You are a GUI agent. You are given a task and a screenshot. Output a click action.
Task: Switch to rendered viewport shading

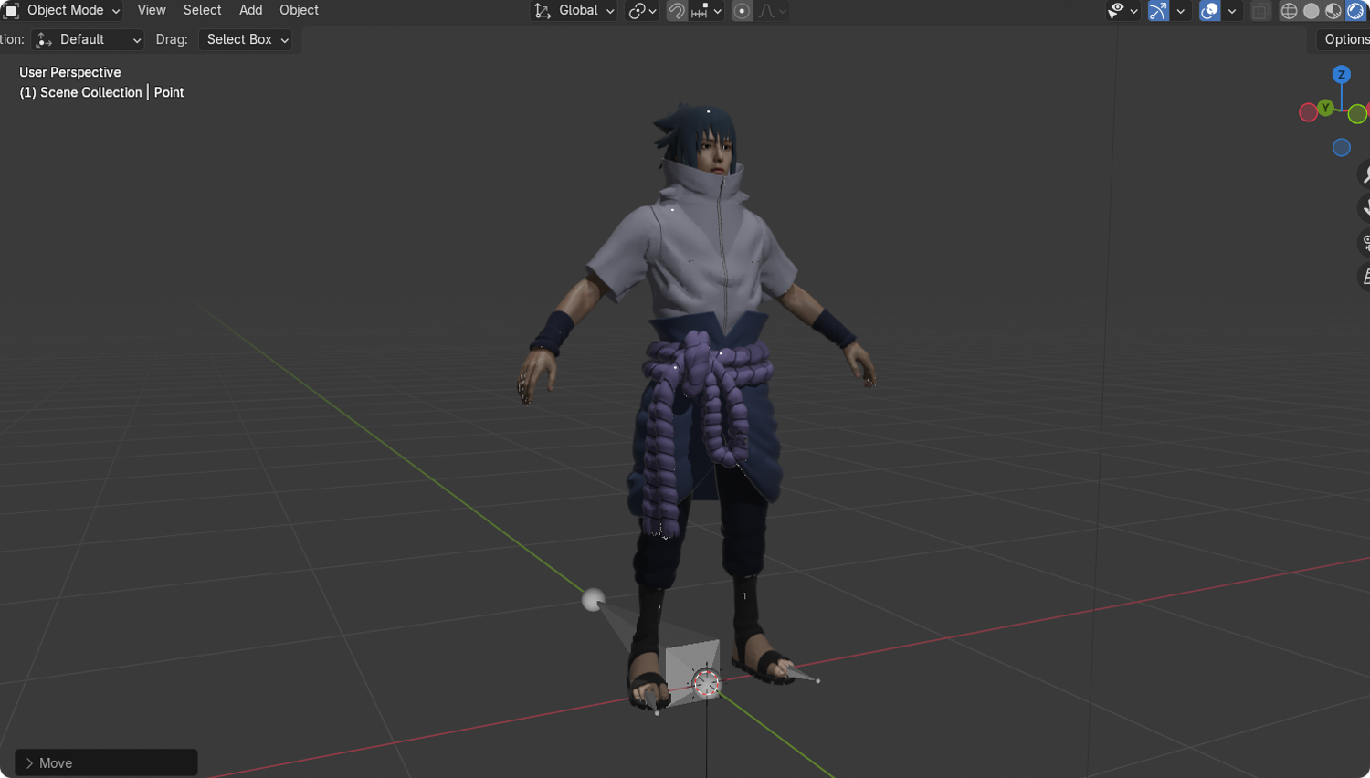tap(1355, 11)
